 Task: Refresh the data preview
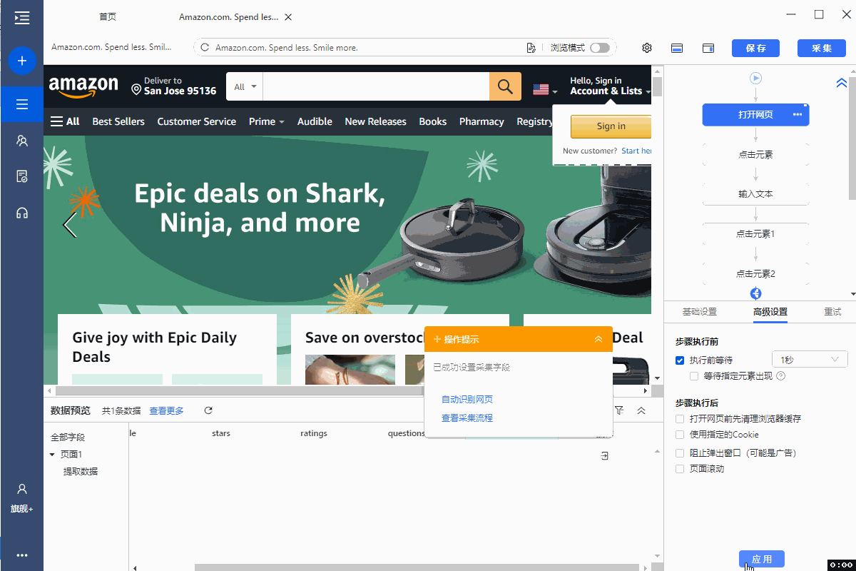(208, 410)
